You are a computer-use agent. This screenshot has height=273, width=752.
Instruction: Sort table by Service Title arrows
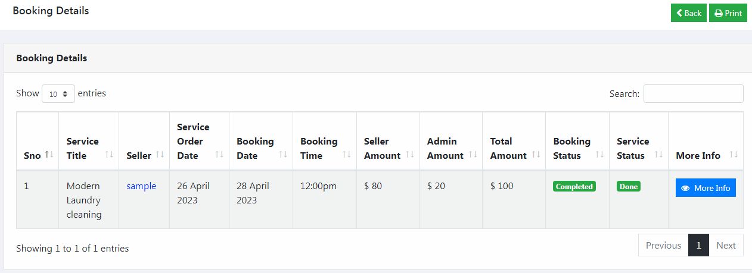(109, 155)
